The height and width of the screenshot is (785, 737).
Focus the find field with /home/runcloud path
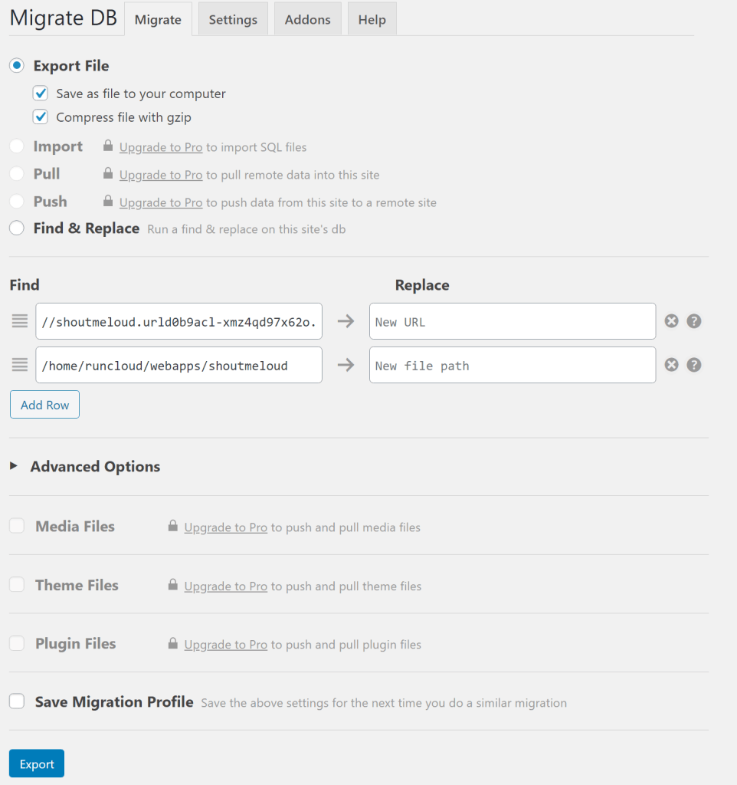click(x=179, y=365)
